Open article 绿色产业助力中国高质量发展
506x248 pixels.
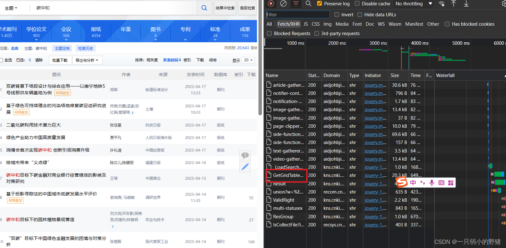pyautogui.click(x=36, y=137)
